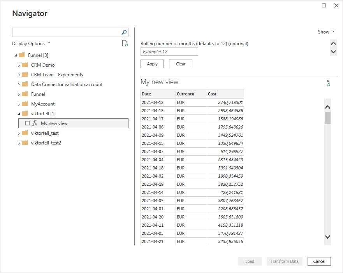Click the refresh navigator tree icon
The image size is (343, 273).
pyautogui.click(x=125, y=43)
